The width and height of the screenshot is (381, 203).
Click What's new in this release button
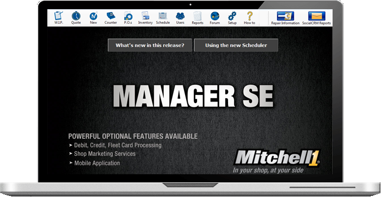point(150,45)
